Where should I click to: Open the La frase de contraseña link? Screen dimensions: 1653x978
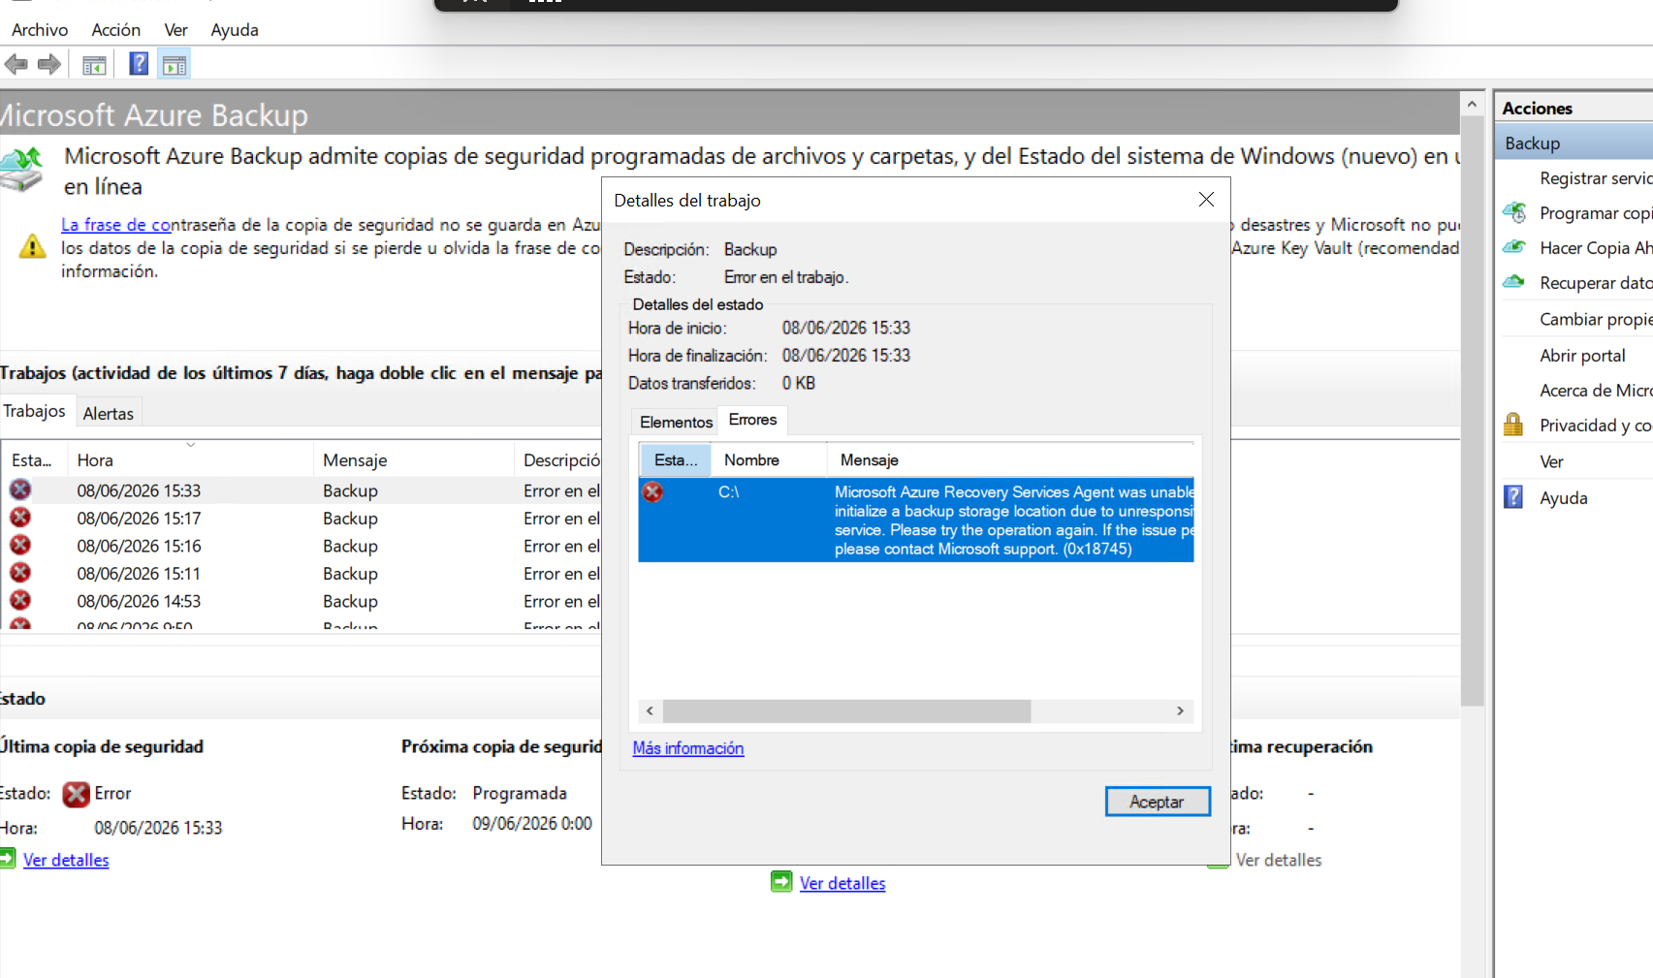click(x=116, y=225)
